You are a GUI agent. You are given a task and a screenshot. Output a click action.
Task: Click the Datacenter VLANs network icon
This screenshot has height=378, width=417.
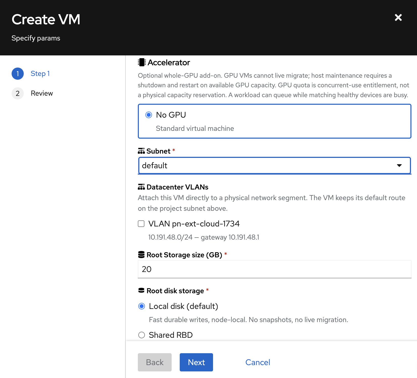click(x=141, y=187)
